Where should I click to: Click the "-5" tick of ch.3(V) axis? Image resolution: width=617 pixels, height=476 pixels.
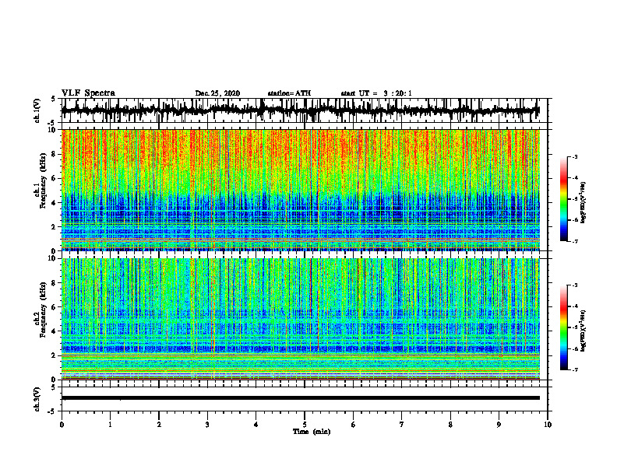pyautogui.click(x=52, y=411)
